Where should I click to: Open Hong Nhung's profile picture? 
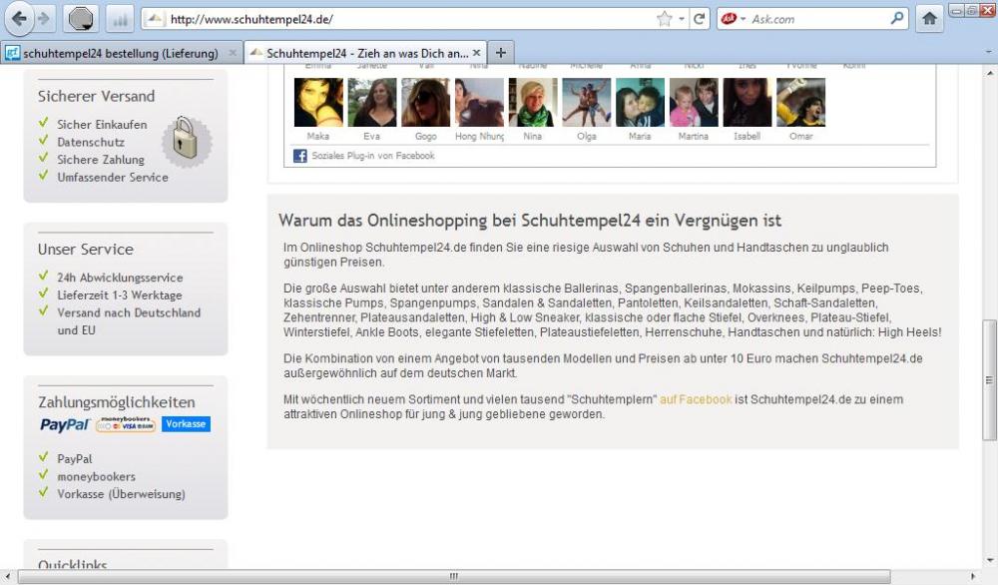(479, 102)
